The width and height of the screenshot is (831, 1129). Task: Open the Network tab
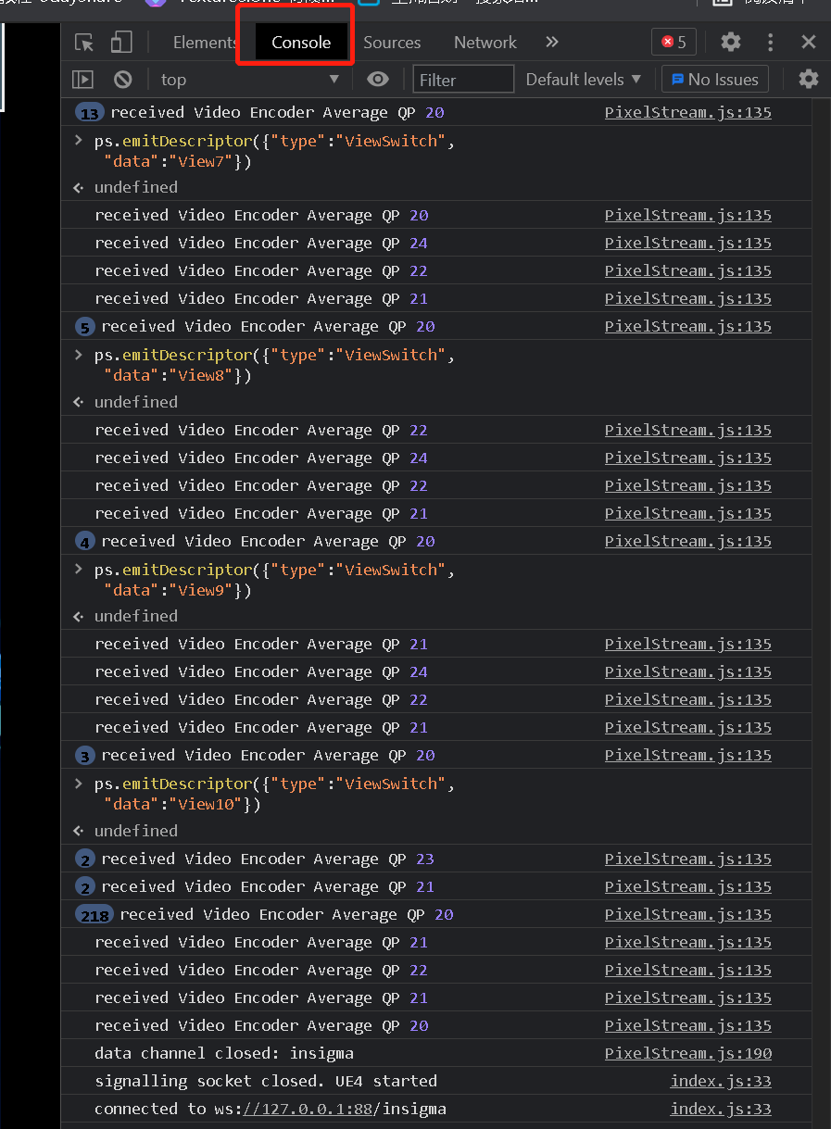(x=485, y=43)
